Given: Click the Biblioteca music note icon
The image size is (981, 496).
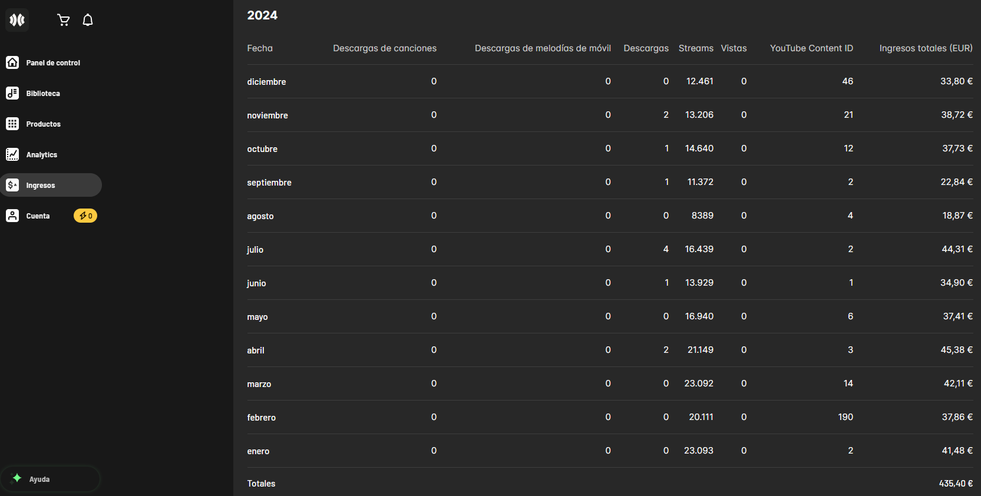Looking at the screenshot, I should [x=12, y=93].
